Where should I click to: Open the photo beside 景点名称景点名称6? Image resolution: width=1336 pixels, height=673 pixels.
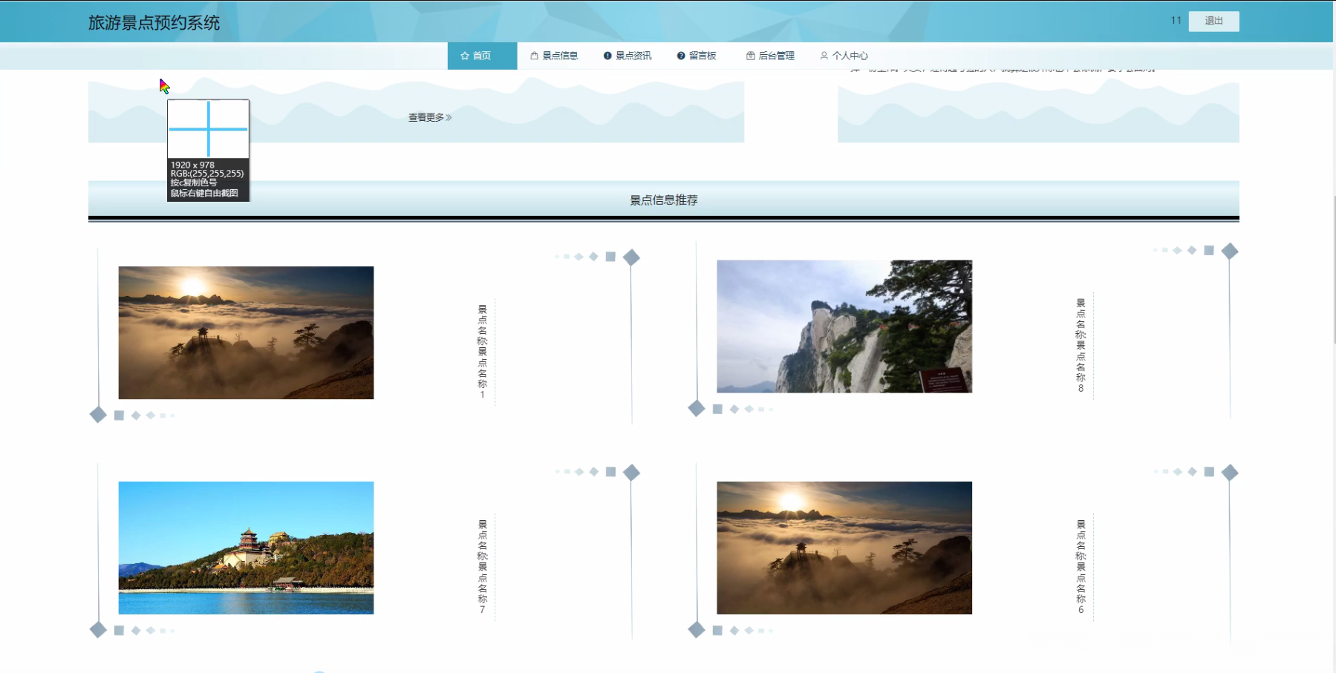coord(844,548)
